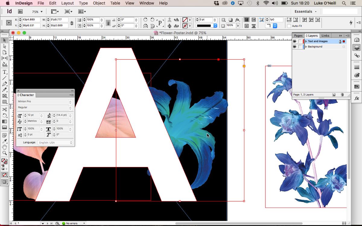The height and width of the screenshot is (226, 362).
Task: Expand the Text and images layer
Action: coord(306,41)
